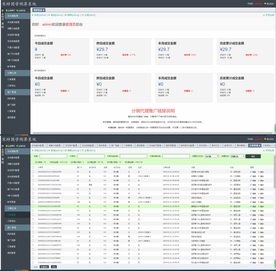Image resolution: width=276 pixels, height=271 pixels.
Task: Close the 登录日志 tab via its icon
Action: pyautogui.click(x=234, y=146)
